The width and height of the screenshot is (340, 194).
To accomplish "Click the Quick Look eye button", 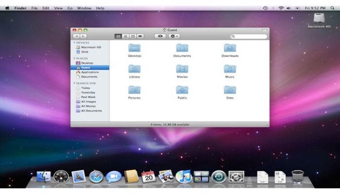I will click(160, 36).
